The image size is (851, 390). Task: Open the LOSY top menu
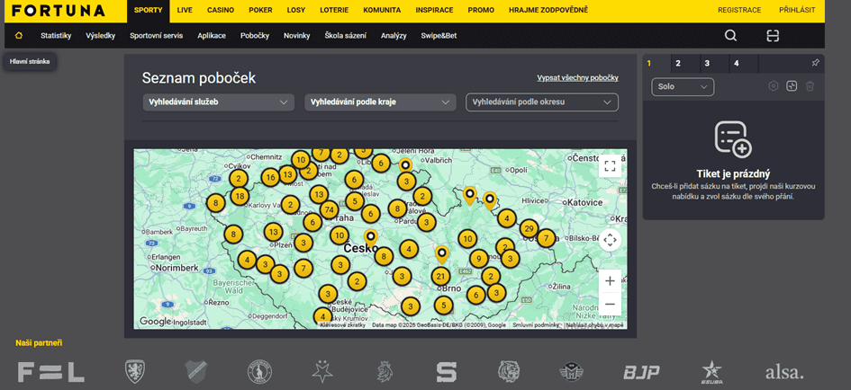click(295, 10)
